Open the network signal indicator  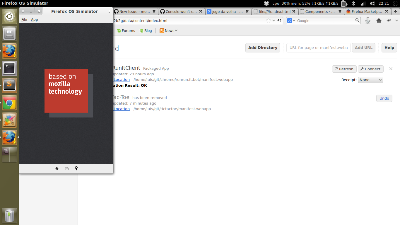pos(363,4)
